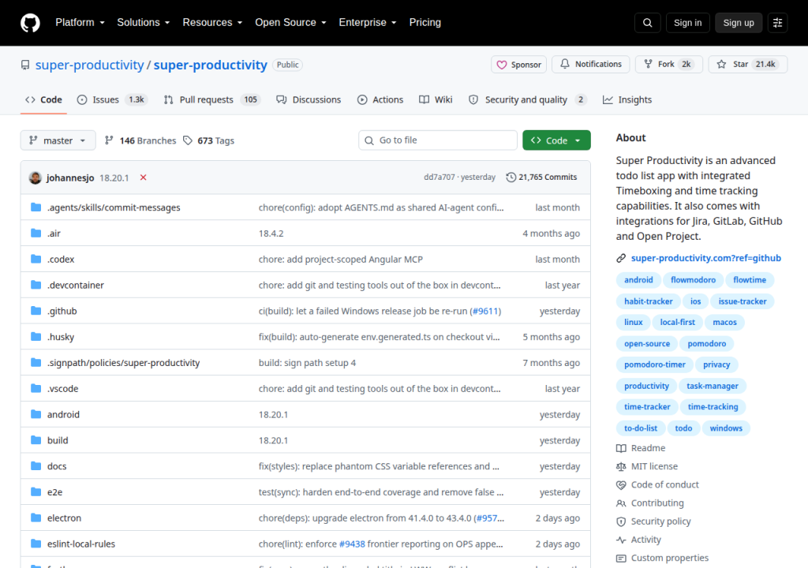Switch to the Insights tab
Screen dimensions: 808x568
(x=627, y=99)
